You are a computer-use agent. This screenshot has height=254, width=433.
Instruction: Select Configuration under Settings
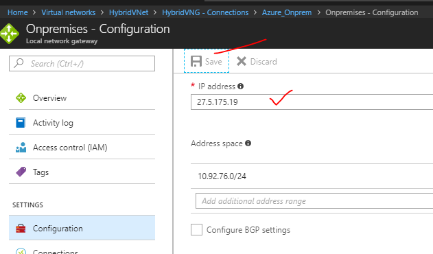82,228
